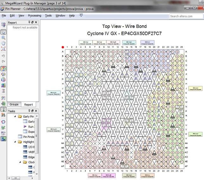
Task: Select the Hand pan tool
Action: [3, 43]
